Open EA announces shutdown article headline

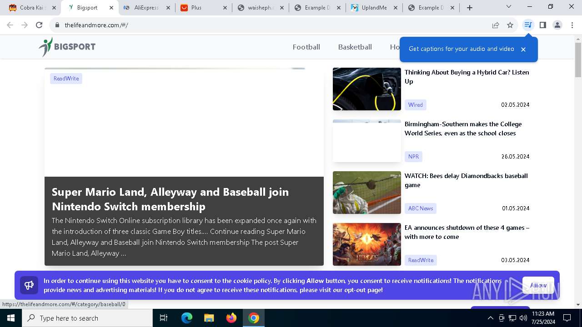pos(467,232)
